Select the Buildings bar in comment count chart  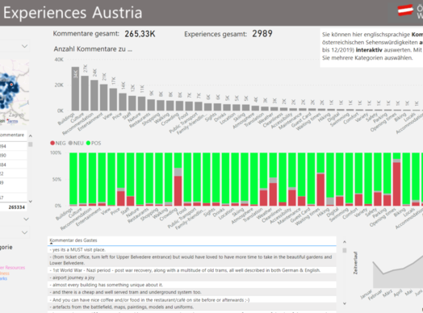75,89
